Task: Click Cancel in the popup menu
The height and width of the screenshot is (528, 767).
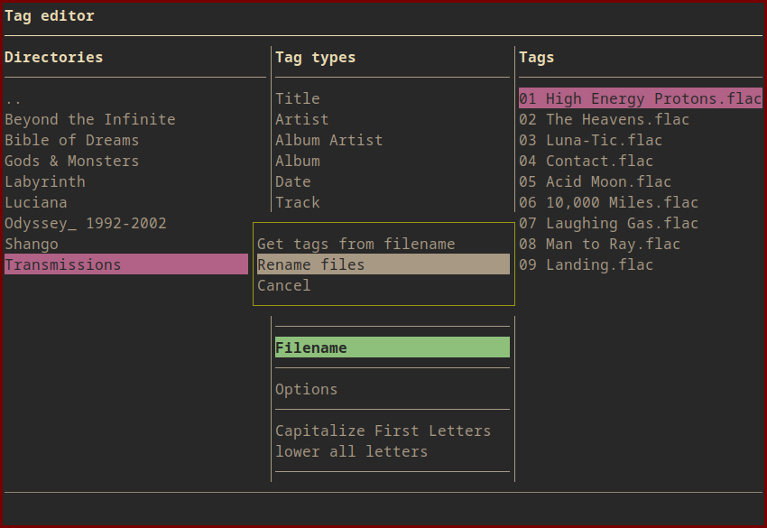Action: (x=284, y=285)
